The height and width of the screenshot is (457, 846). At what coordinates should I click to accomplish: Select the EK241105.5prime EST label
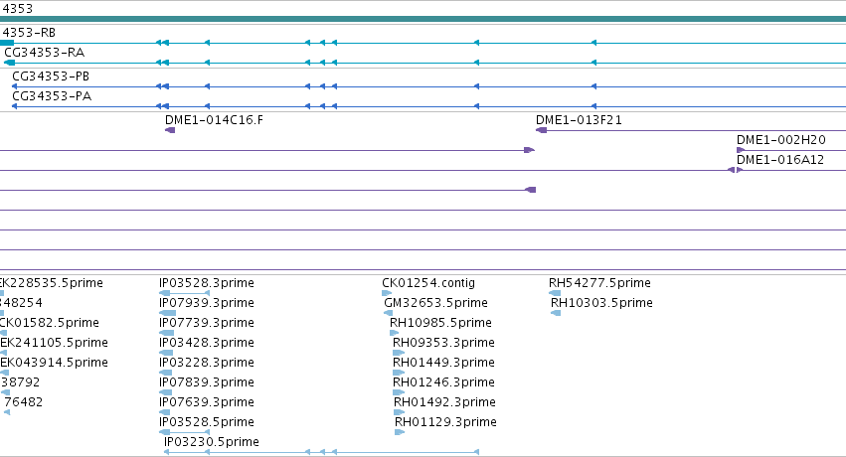(54, 343)
